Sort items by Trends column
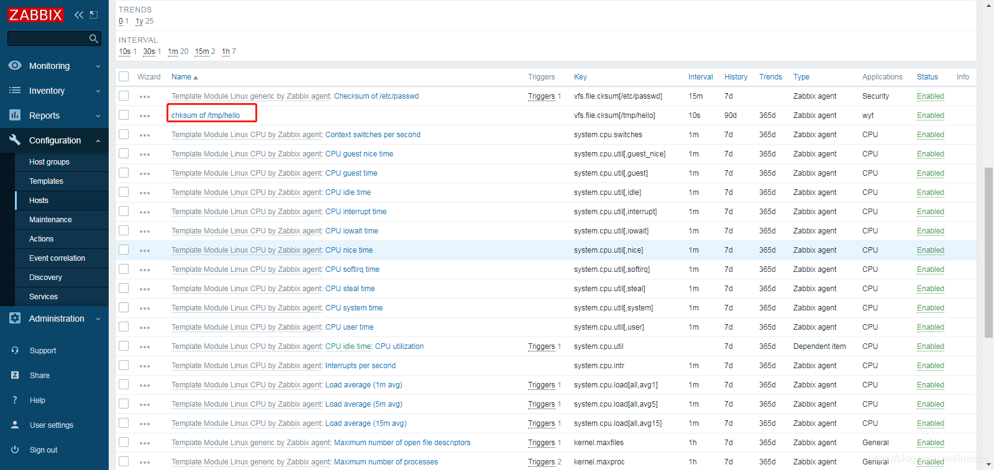The width and height of the screenshot is (994, 470). (770, 77)
